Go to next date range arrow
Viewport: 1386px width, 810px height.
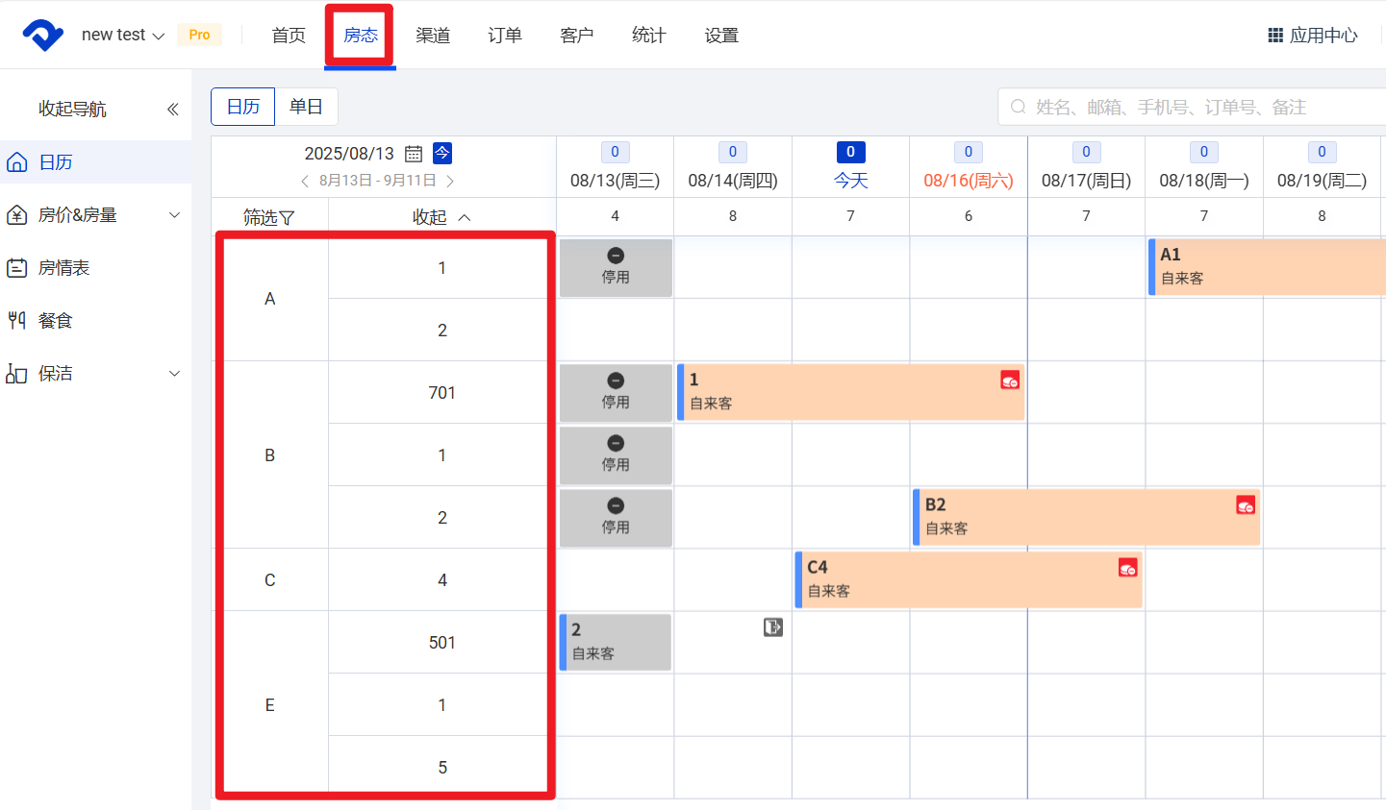(450, 181)
